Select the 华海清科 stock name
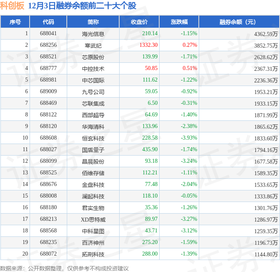Image resolution: width=280 pixels, height=272 pixels. [93, 127]
